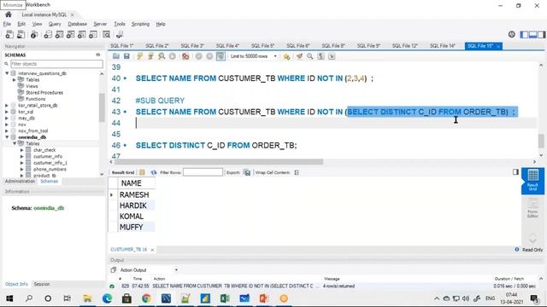Switch to the Session tab

point(42,284)
